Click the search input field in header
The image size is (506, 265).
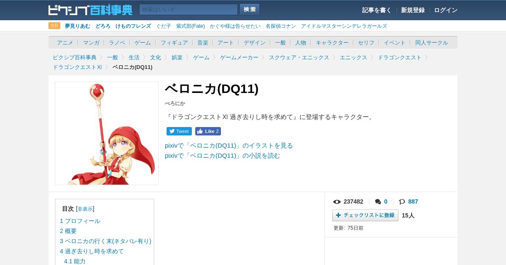click(x=188, y=9)
